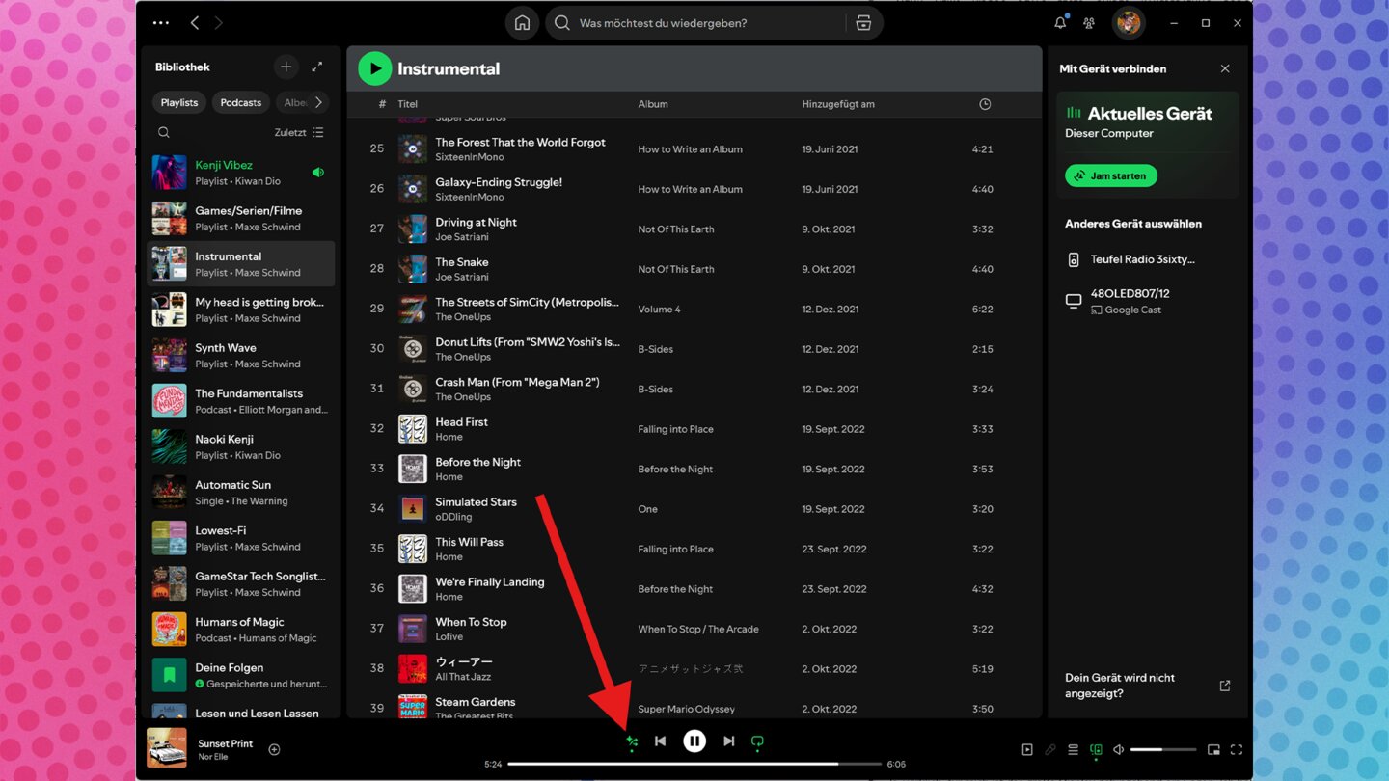Add Sunset Print to liked songs
This screenshot has width=1389, height=781.
click(x=274, y=749)
